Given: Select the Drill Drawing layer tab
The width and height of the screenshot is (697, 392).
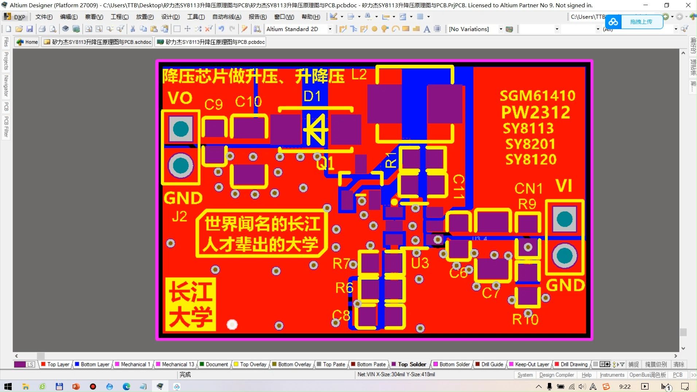Looking at the screenshot, I should (571, 364).
